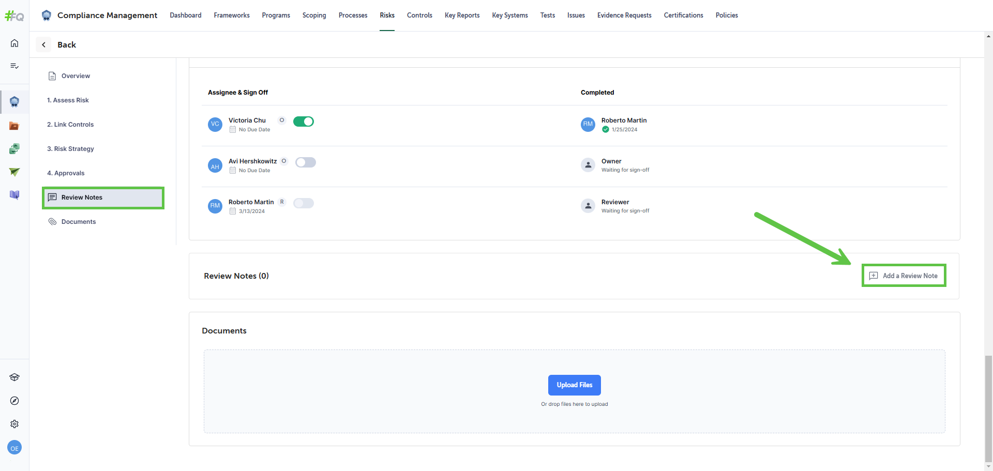Click the OE user avatar
Viewport: 993px width, 471px height.
[x=14, y=448]
